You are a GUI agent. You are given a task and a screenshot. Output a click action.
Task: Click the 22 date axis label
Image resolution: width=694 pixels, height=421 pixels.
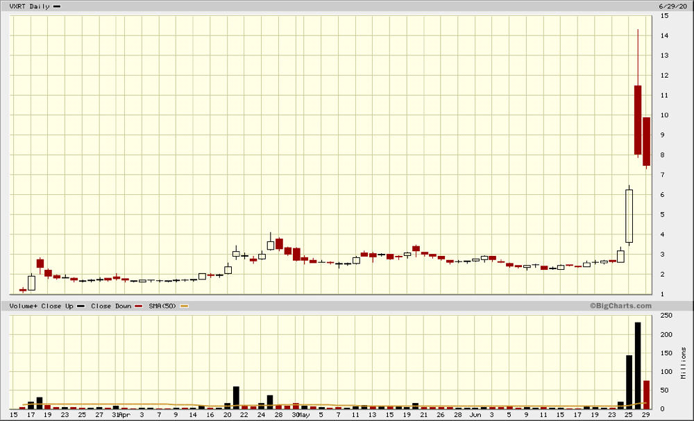pyautogui.click(x=244, y=415)
